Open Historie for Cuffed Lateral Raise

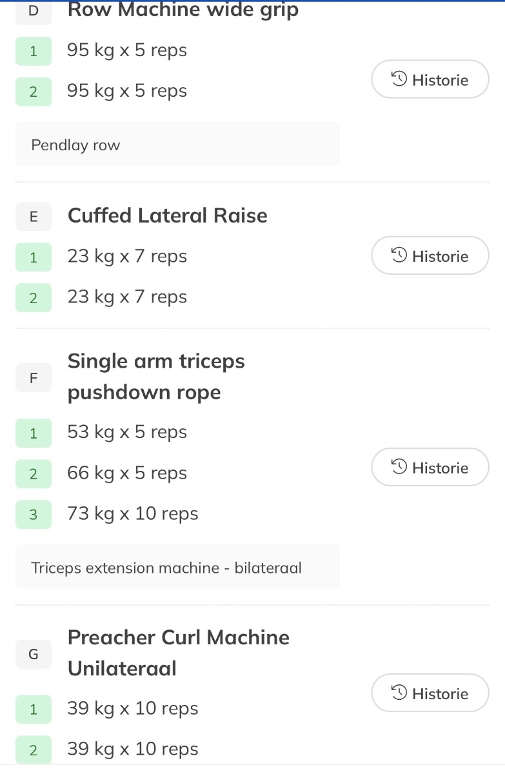click(430, 256)
